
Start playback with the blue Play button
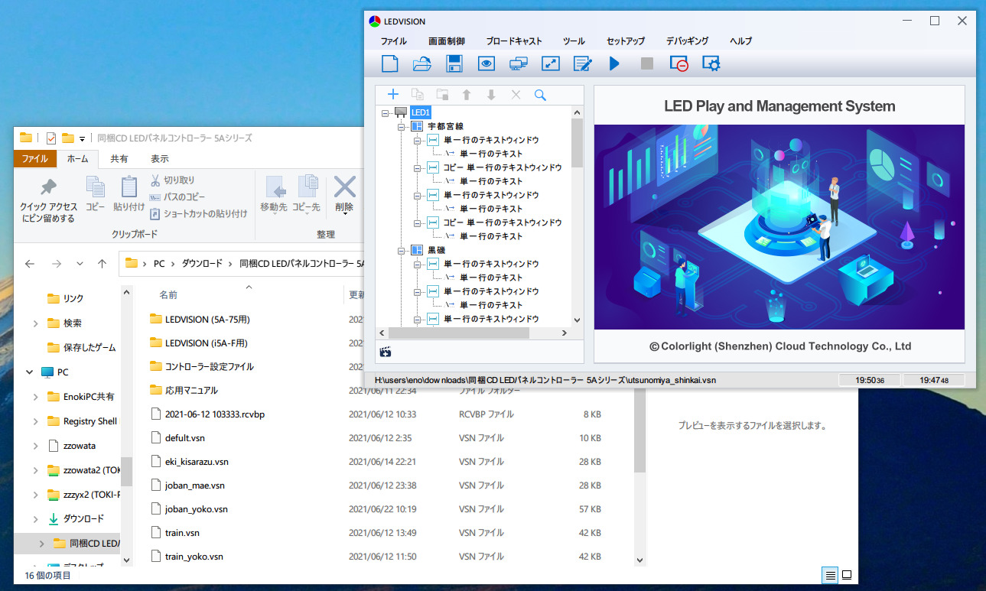[614, 64]
